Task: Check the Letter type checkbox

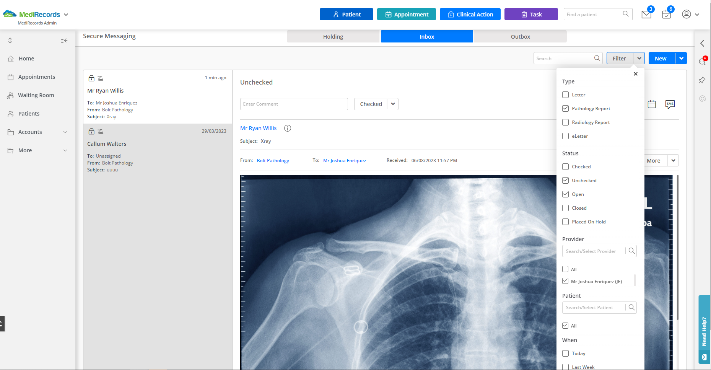Action: [565, 95]
